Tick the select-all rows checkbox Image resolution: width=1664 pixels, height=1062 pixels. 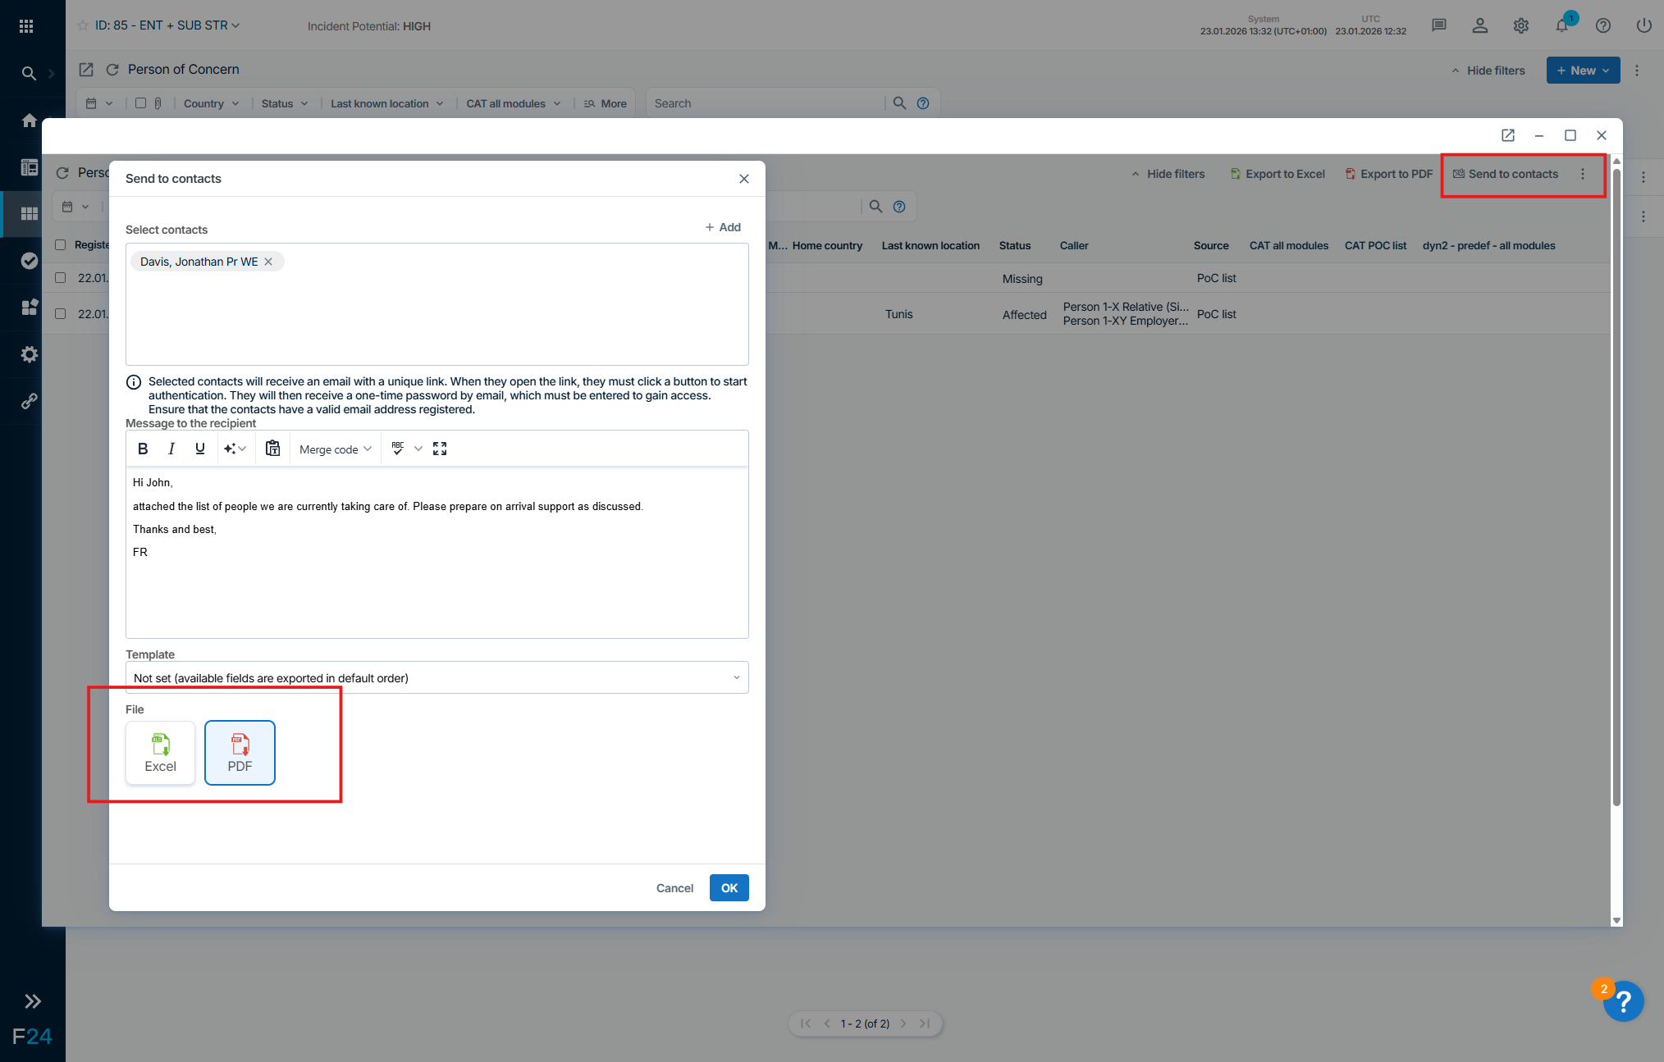point(60,245)
